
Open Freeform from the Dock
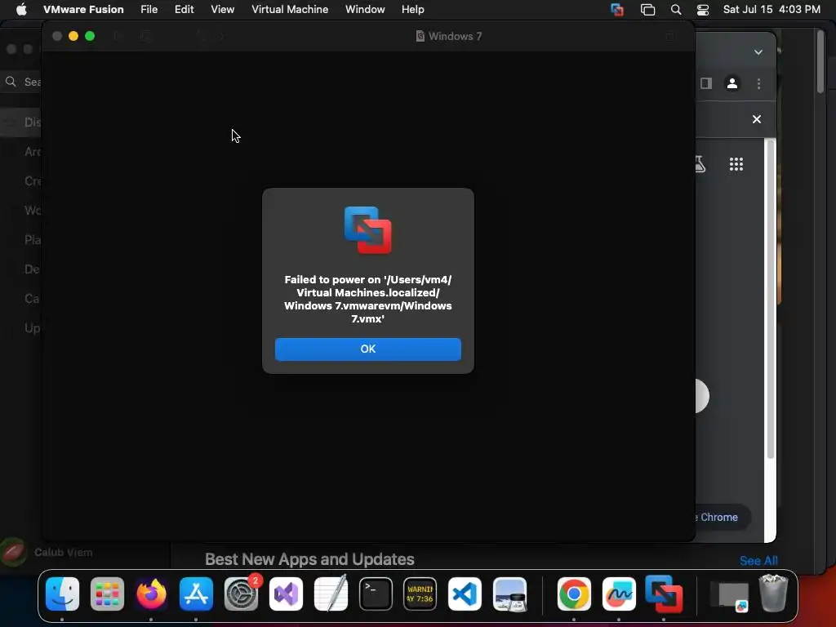click(619, 594)
